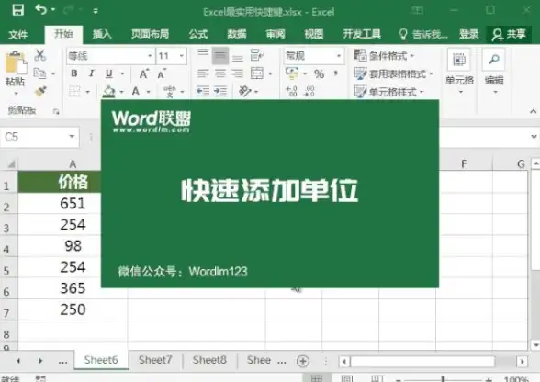Click the Orientation text angle icon
Viewport: 540px width, 382px height.
[x=244, y=91]
